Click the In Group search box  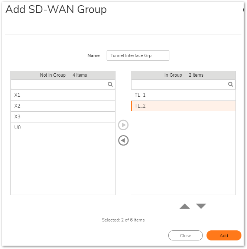(x=180, y=84)
